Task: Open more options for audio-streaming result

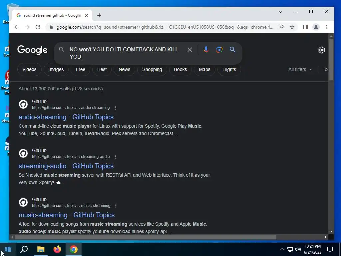Action: point(115,108)
